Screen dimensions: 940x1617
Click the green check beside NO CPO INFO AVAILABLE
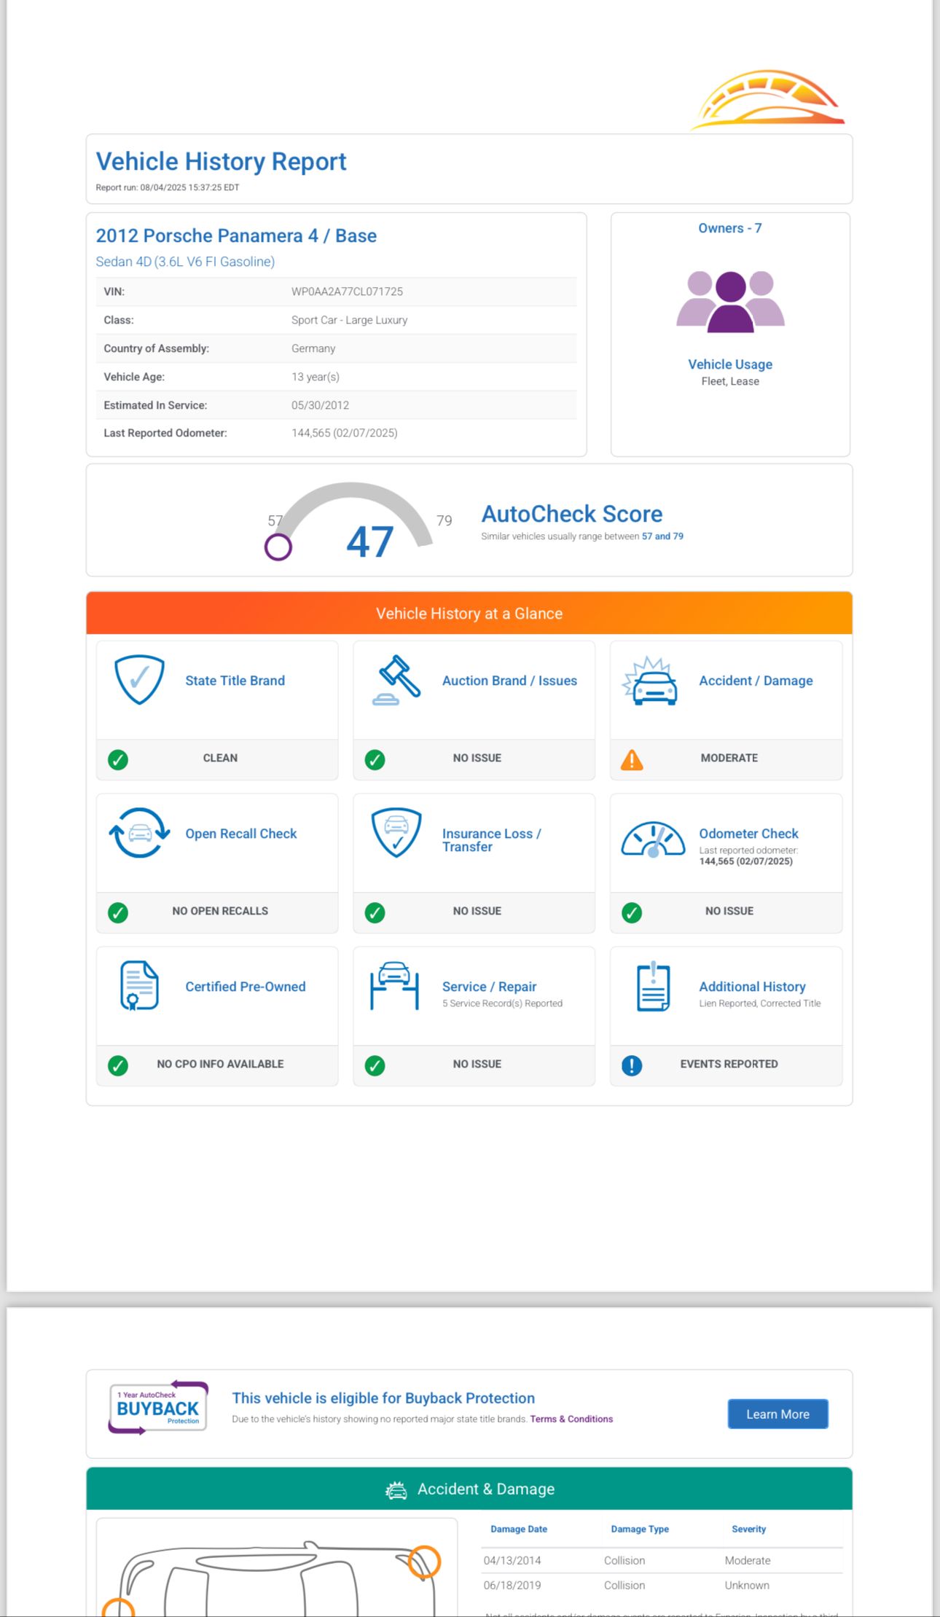point(118,1065)
